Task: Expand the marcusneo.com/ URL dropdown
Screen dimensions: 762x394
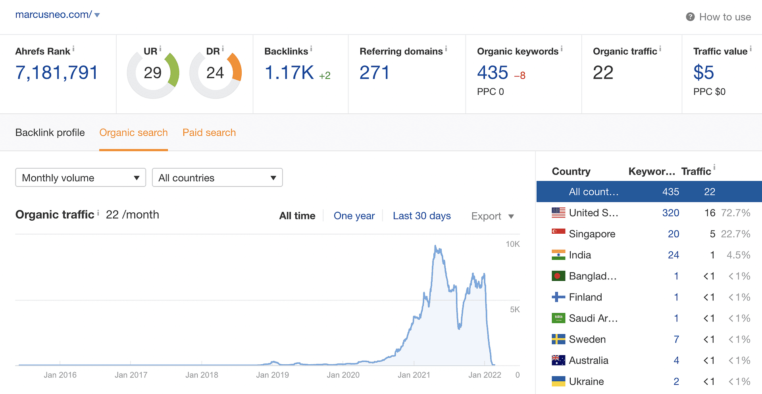Action: pos(97,15)
